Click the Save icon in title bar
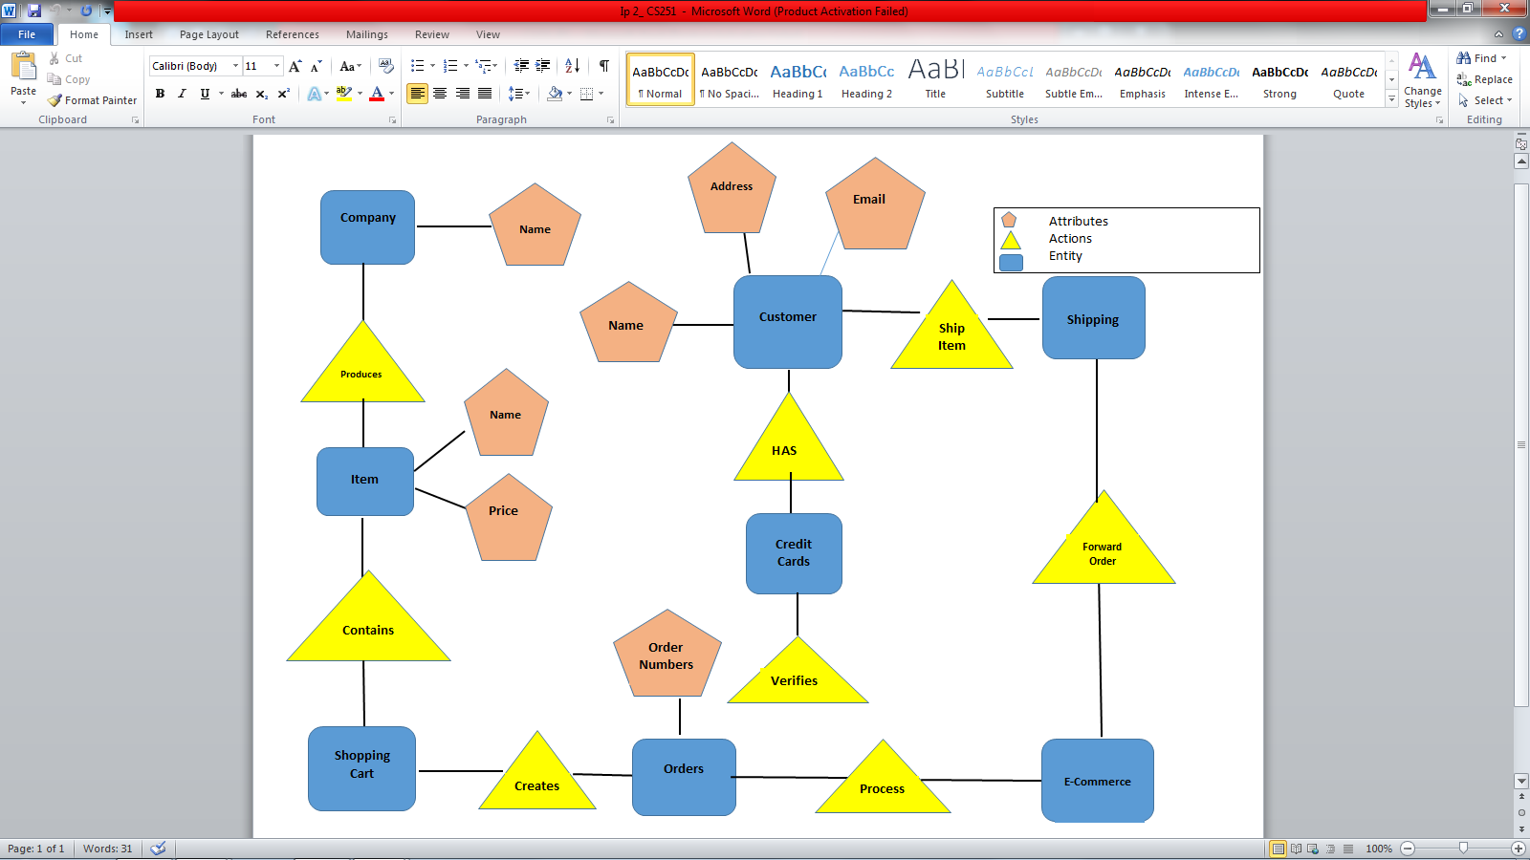 tap(34, 11)
